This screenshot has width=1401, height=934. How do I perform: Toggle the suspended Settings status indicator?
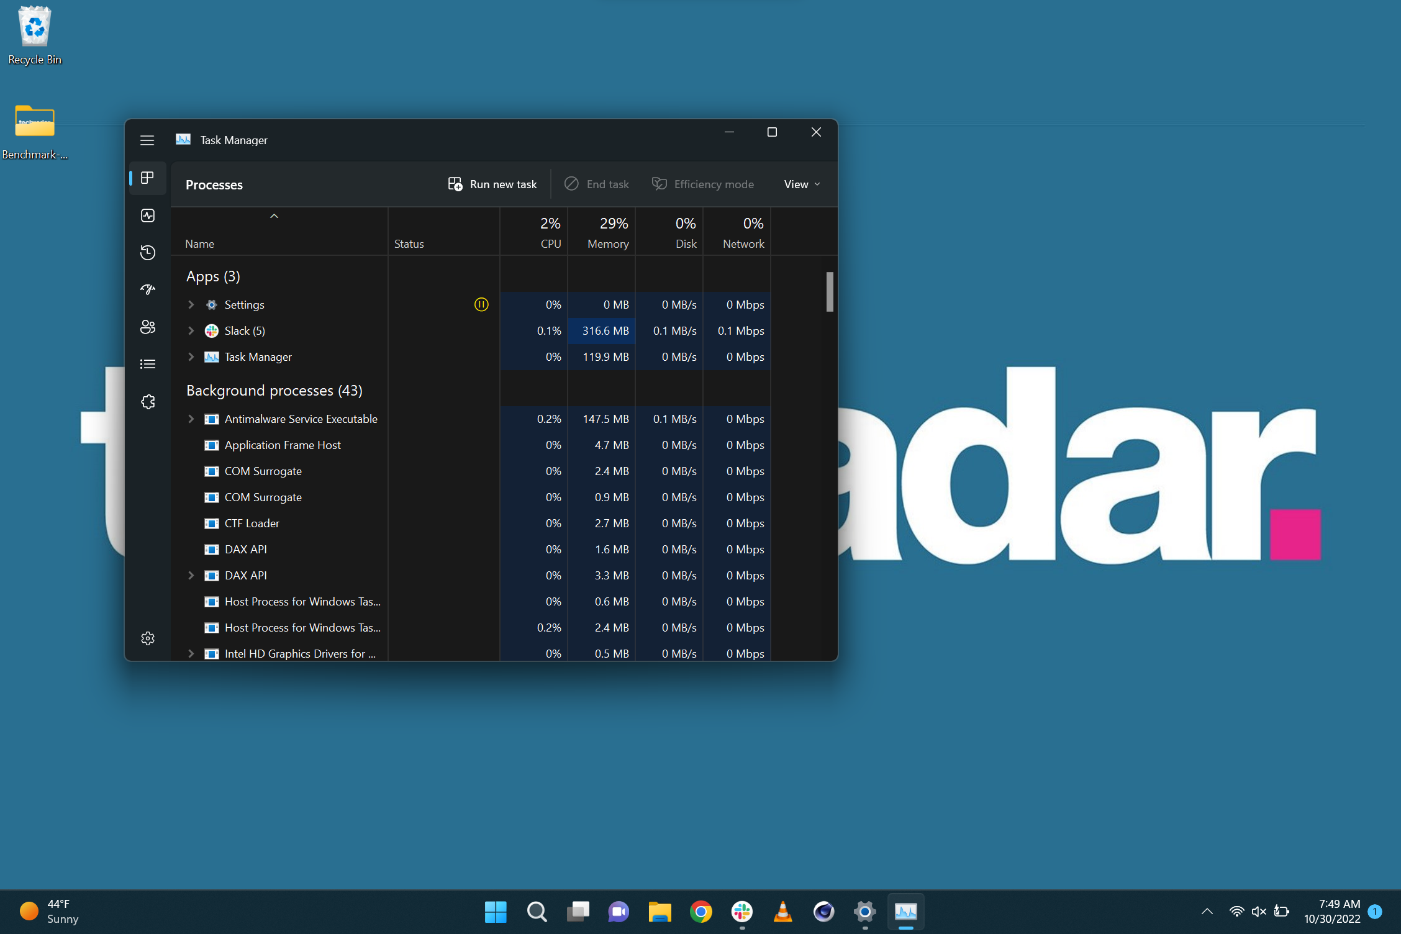pos(481,304)
